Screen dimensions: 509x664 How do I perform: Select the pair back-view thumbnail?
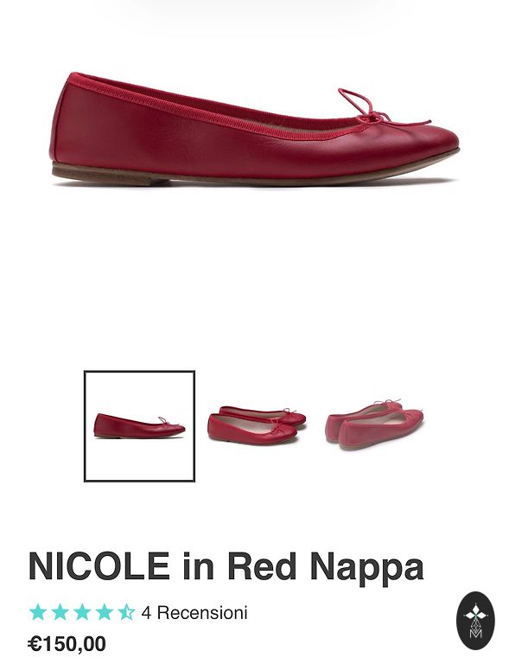pos(374,425)
